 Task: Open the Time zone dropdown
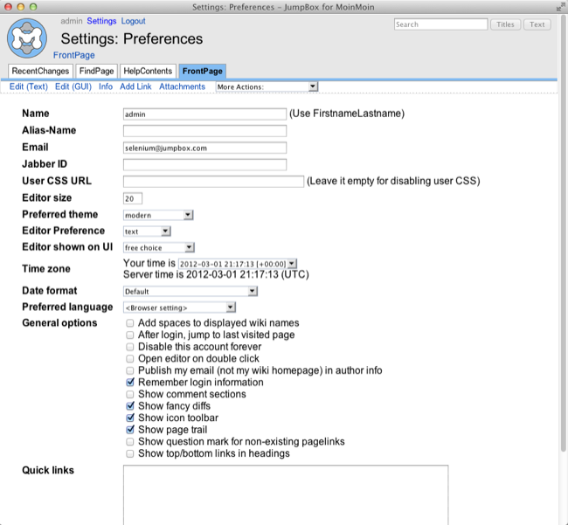pyautogui.click(x=238, y=264)
